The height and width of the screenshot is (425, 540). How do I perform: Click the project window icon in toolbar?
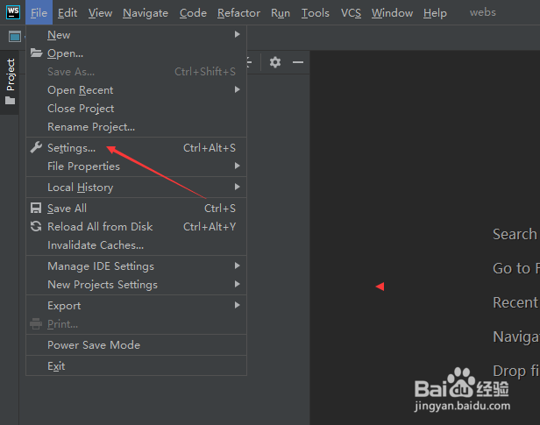click(15, 36)
